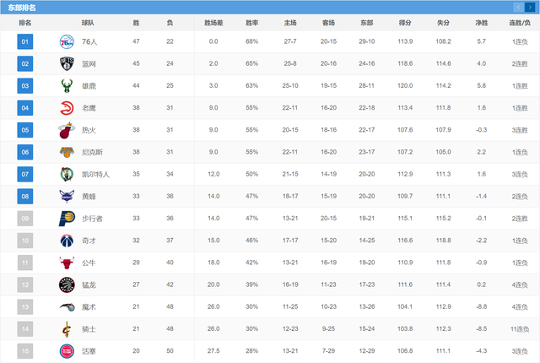The height and width of the screenshot is (363, 540).
Task: Click rank badge 06
Action: coord(25,152)
